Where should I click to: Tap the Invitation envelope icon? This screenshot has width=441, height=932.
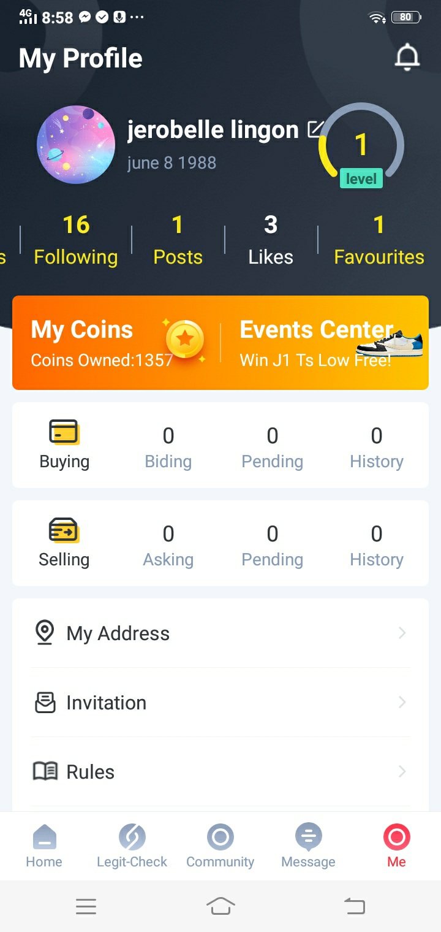pos(45,703)
